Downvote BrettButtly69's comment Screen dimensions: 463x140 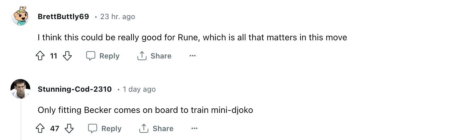click(x=67, y=56)
